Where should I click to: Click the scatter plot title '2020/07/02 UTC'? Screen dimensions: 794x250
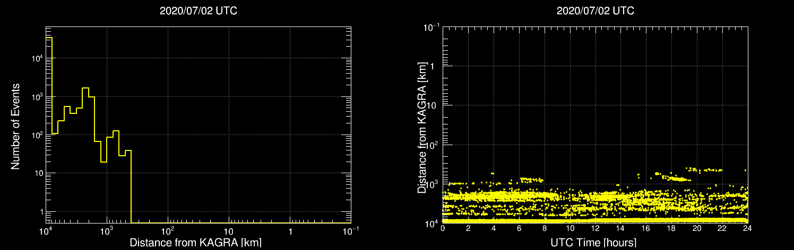point(595,11)
